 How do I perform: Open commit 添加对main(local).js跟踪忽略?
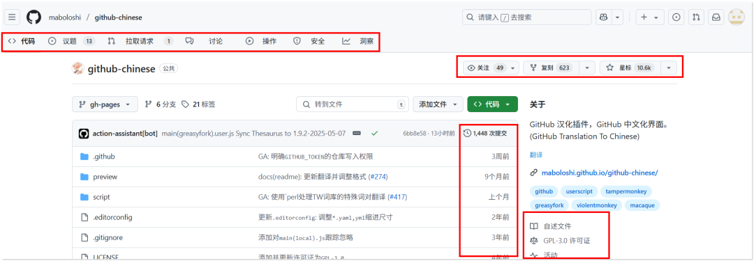pos(306,237)
